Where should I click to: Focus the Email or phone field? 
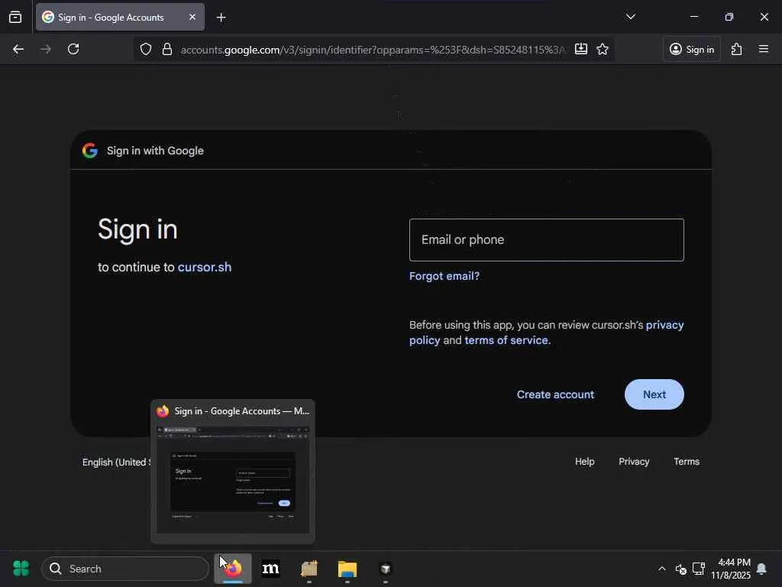(547, 240)
